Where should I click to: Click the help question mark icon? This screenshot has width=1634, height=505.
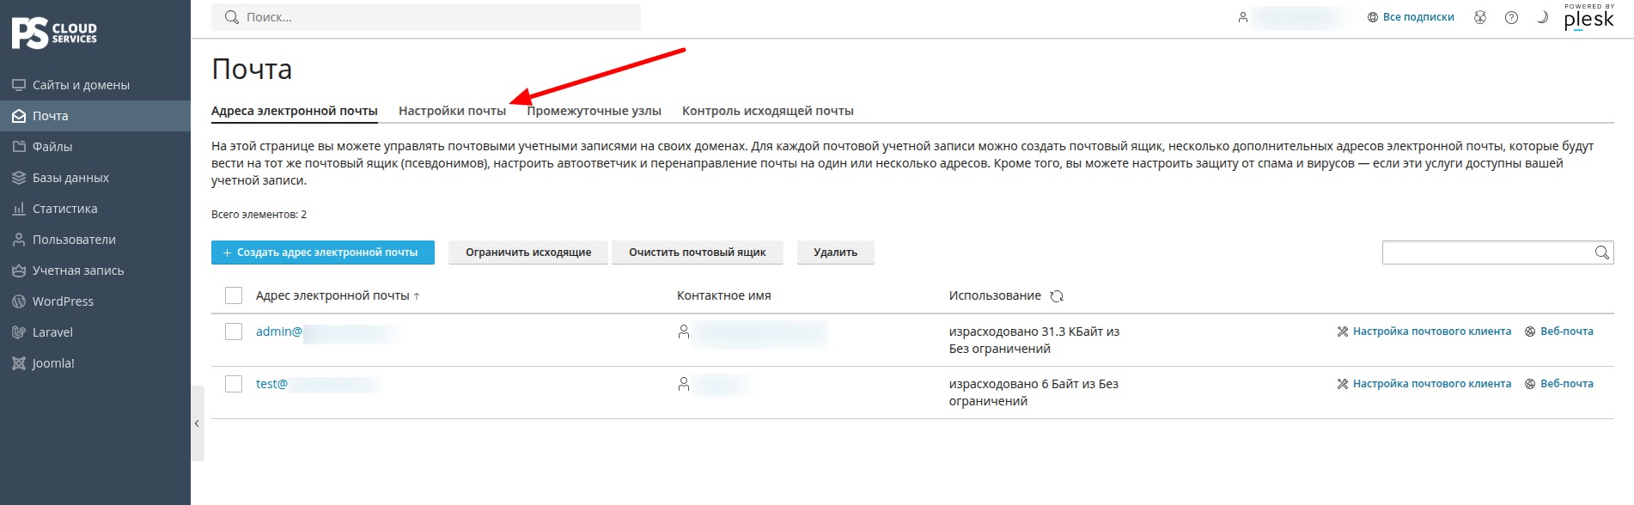click(x=1511, y=17)
